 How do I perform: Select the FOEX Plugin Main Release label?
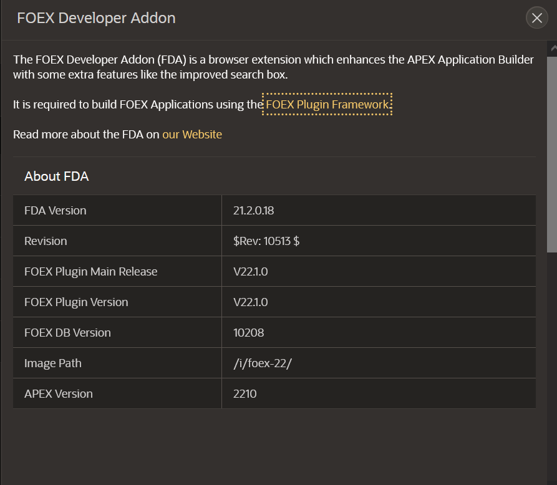coord(91,272)
